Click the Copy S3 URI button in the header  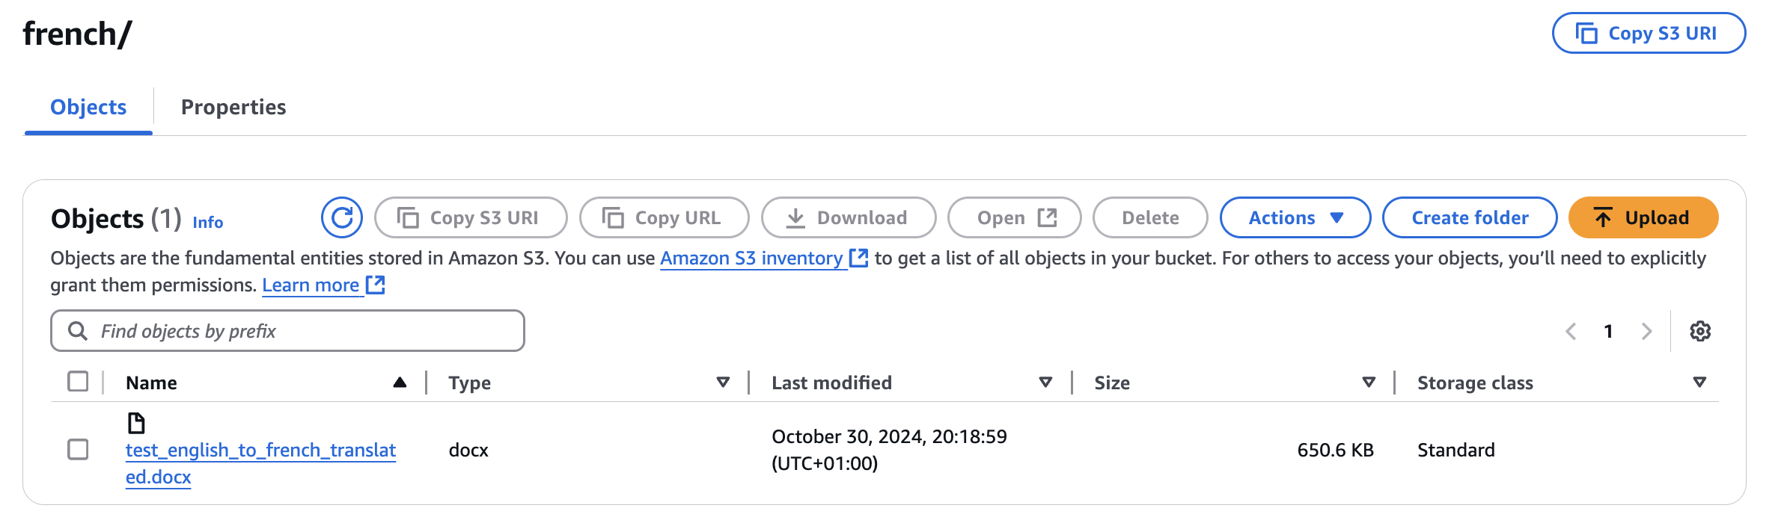pyautogui.click(x=1649, y=34)
